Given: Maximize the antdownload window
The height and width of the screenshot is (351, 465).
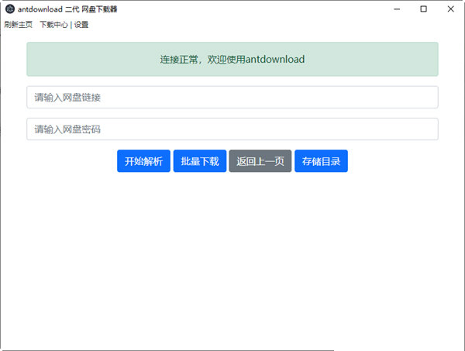Looking at the screenshot, I should 424,9.
